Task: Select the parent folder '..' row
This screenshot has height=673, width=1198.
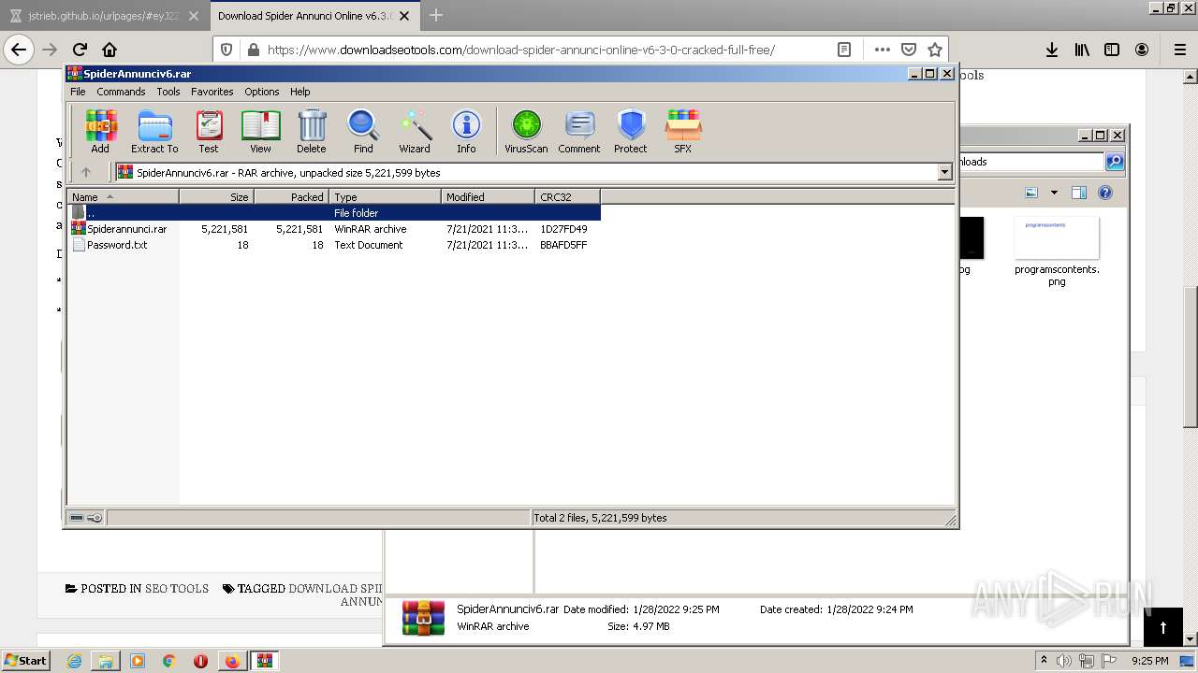Action: point(334,213)
